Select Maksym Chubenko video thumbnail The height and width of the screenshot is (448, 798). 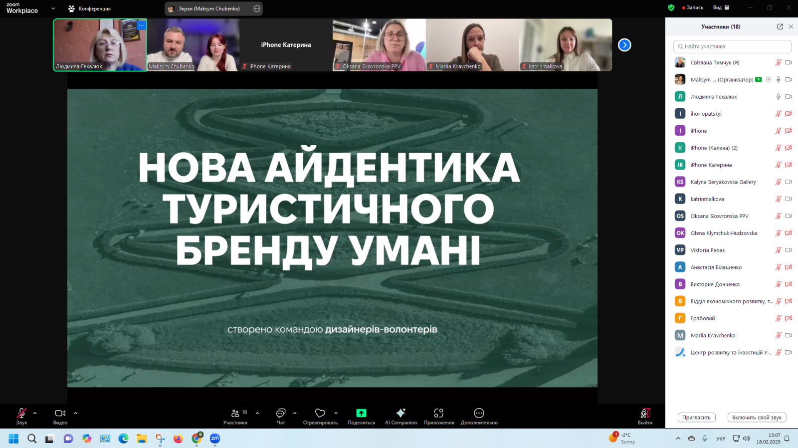(x=193, y=45)
